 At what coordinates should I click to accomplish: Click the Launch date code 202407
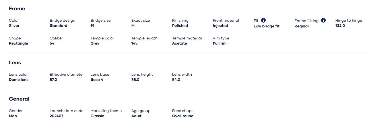[56, 116]
